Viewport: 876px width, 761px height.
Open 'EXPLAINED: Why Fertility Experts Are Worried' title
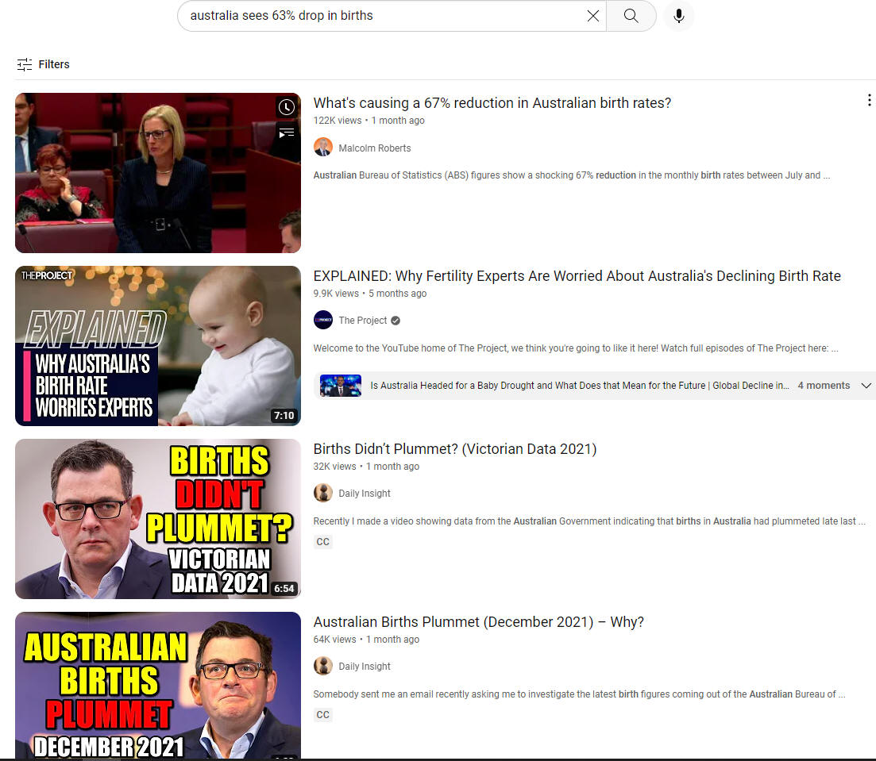point(577,276)
